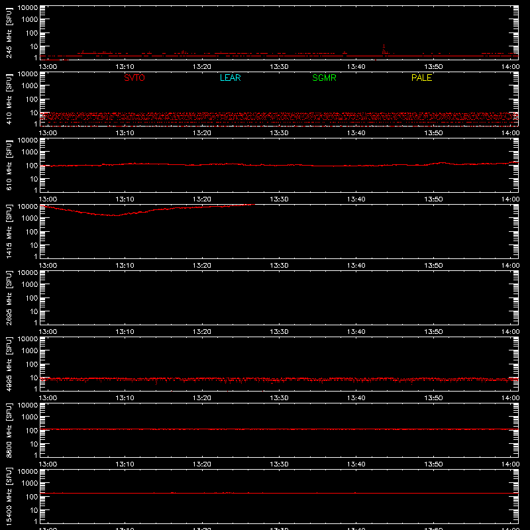Click the yellow PALE station label
The width and height of the screenshot is (530, 530).
[x=421, y=78]
